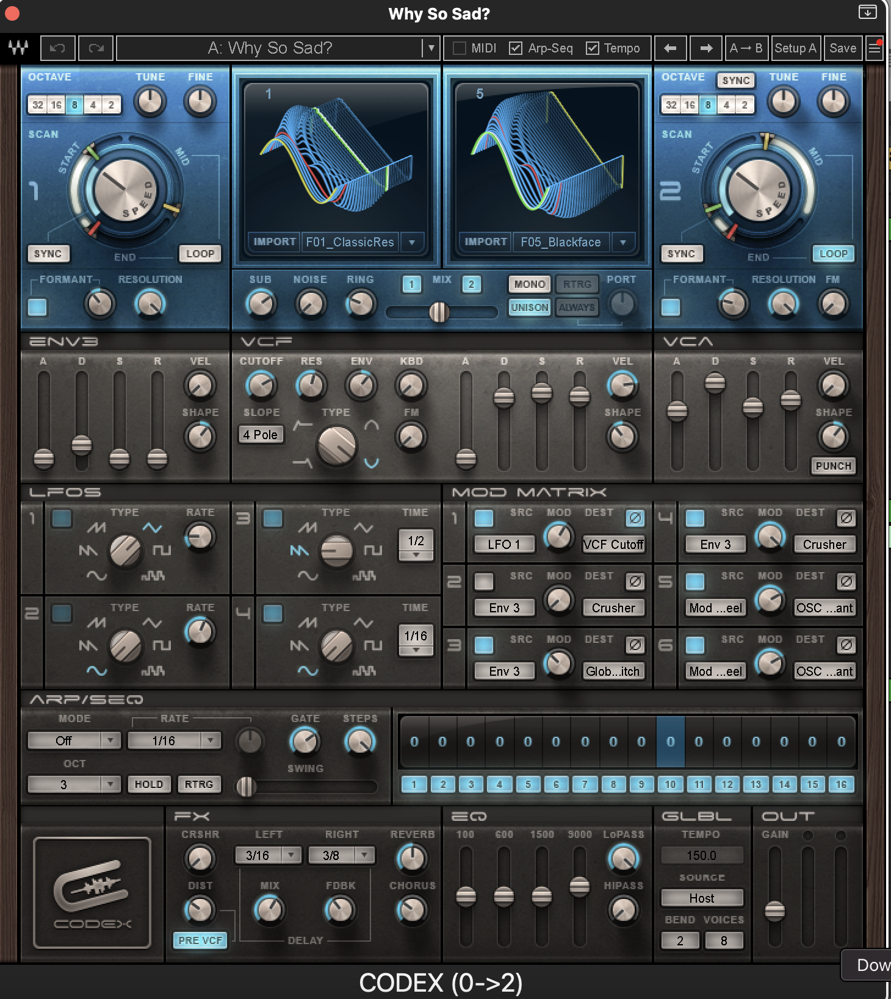Redo the last change
Image resolution: width=891 pixels, height=999 pixels.
point(96,48)
